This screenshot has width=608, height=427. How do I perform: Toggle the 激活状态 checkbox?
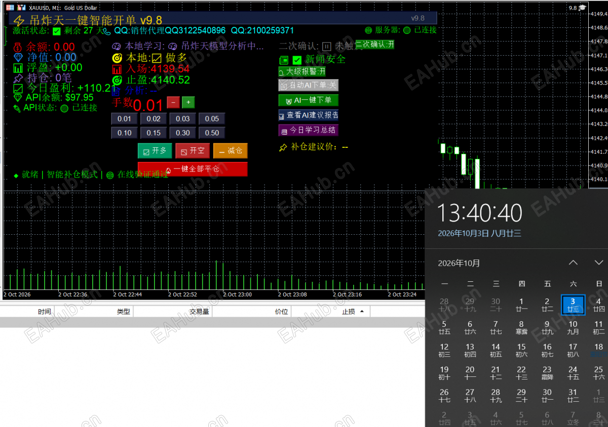[x=57, y=31]
